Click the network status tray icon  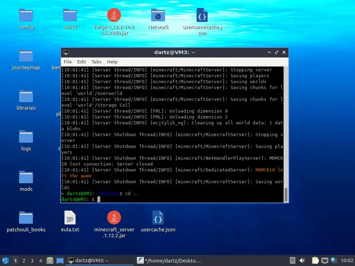pyautogui.click(x=324, y=260)
